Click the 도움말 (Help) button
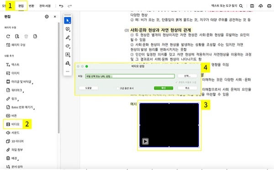Screen dimensions: 274x170 [88, 88]
